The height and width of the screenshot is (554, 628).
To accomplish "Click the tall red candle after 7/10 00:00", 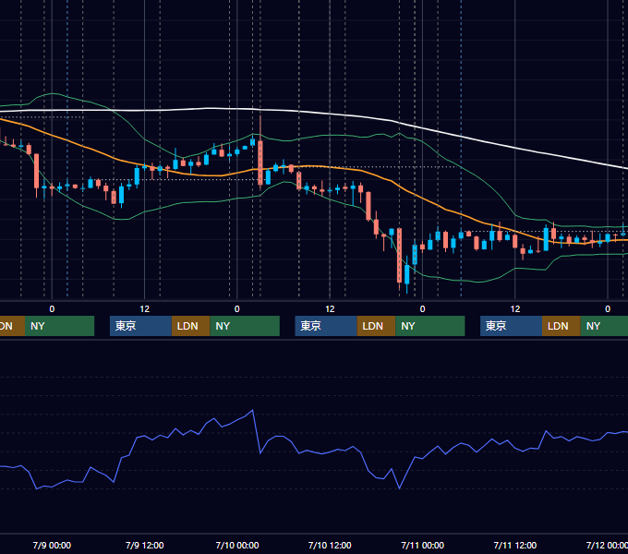I will pyautogui.click(x=260, y=163).
